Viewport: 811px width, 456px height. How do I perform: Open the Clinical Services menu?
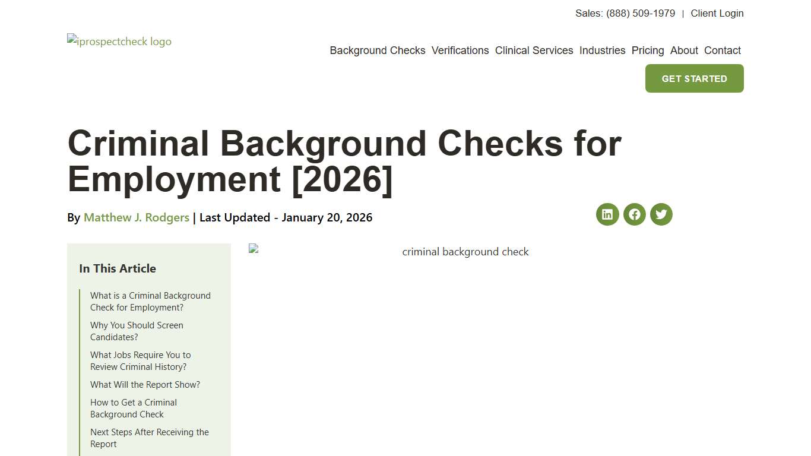[534, 50]
